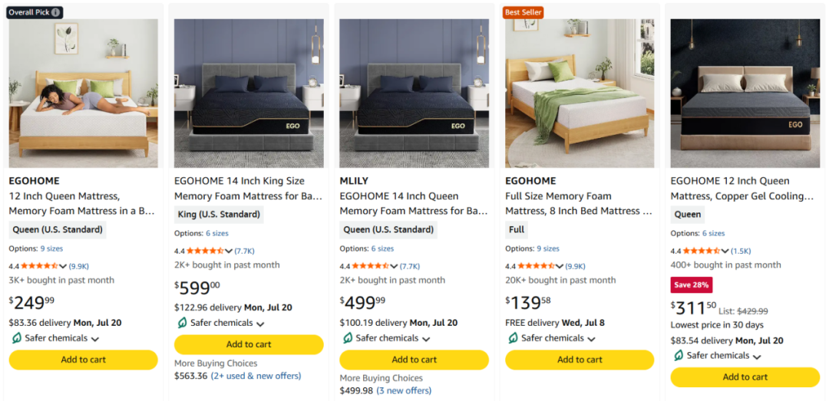Add the $139.58 Full mattress to cart

pyautogui.click(x=580, y=360)
